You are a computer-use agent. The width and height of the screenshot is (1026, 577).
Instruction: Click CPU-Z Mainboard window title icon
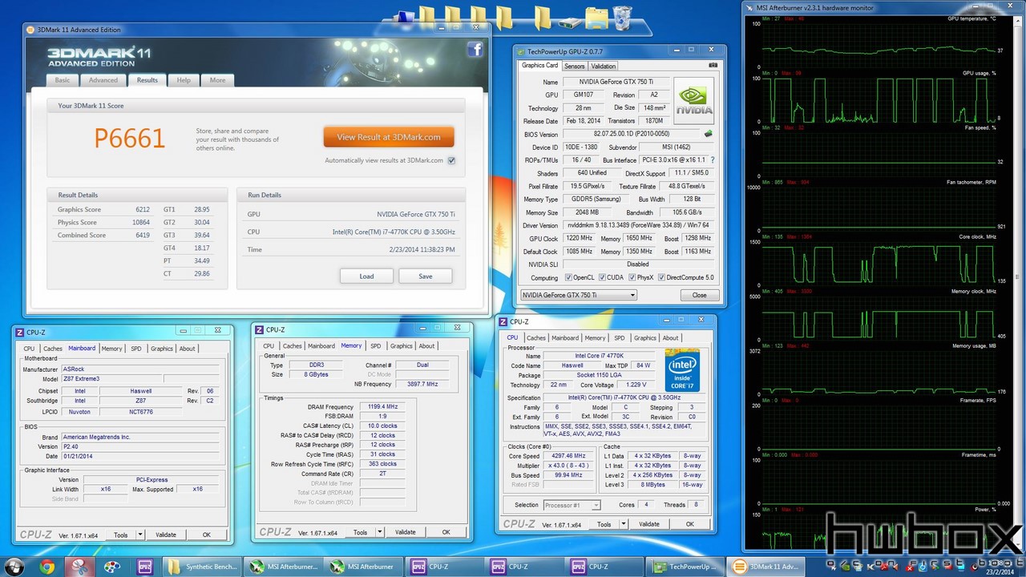point(20,332)
